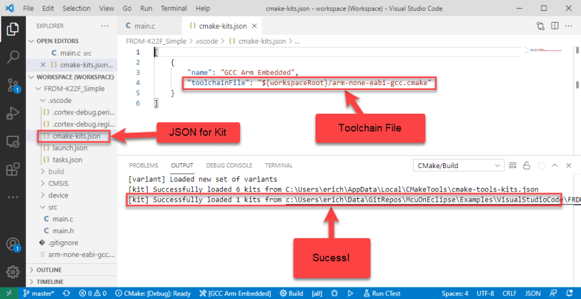The height and width of the screenshot is (299, 581).
Task: Clear the output panel contents
Action: 511,165
